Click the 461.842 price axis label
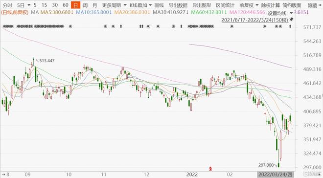 pyautogui.click(x=312, y=83)
